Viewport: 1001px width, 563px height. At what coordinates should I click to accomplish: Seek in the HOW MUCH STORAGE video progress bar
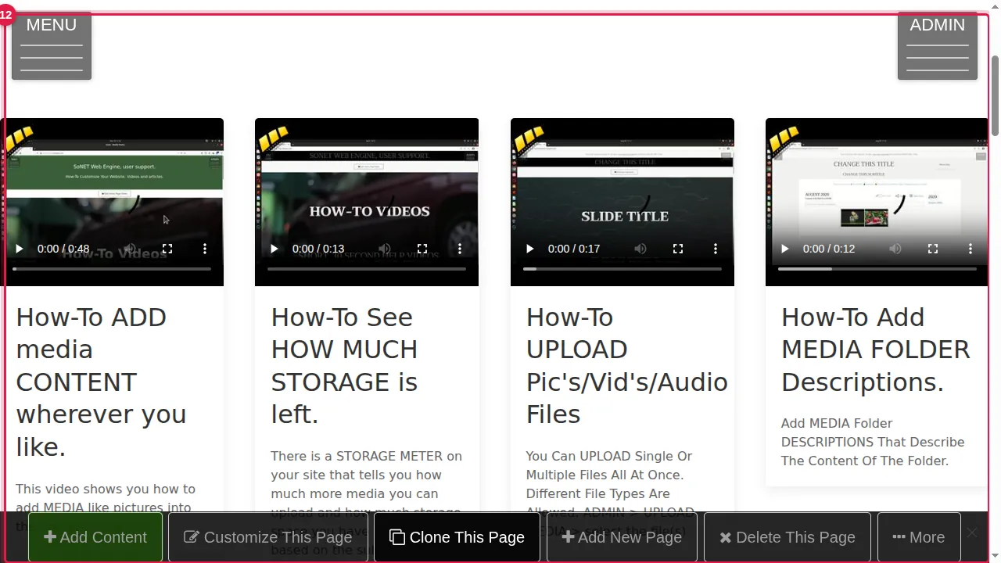point(367,269)
